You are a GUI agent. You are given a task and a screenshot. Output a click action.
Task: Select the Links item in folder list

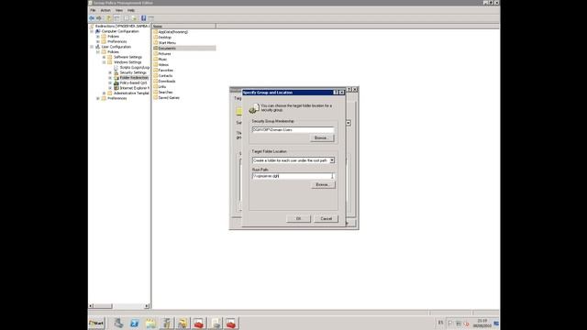(x=162, y=87)
